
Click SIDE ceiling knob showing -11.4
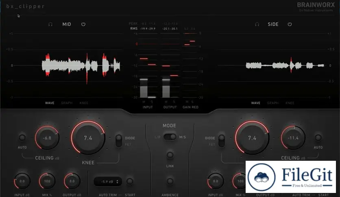(293, 138)
